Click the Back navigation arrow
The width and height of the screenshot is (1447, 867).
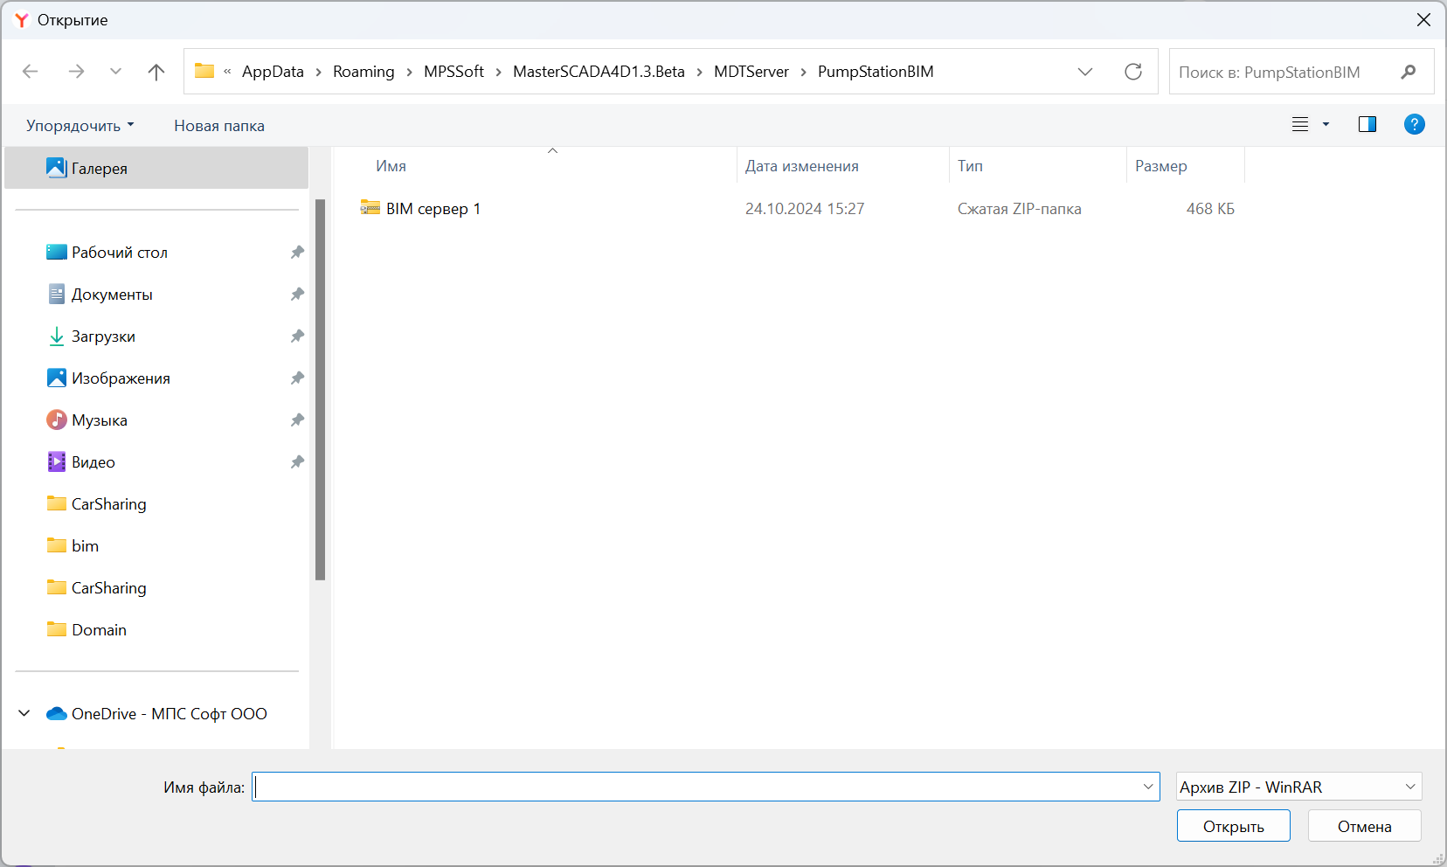(x=31, y=72)
